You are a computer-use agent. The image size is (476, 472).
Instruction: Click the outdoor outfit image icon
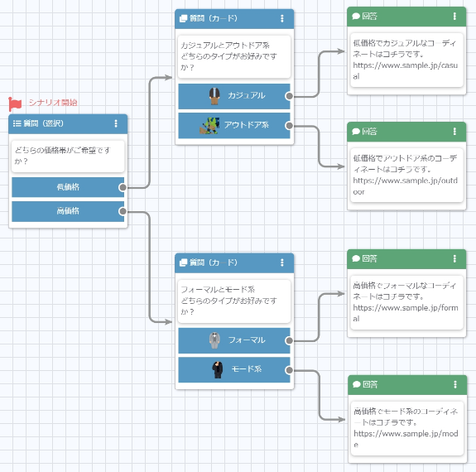[209, 126]
